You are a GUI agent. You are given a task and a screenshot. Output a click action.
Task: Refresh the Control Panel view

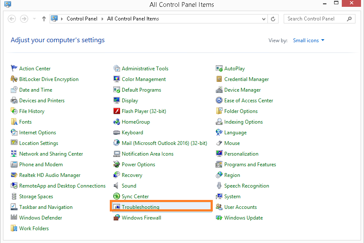click(x=273, y=19)
